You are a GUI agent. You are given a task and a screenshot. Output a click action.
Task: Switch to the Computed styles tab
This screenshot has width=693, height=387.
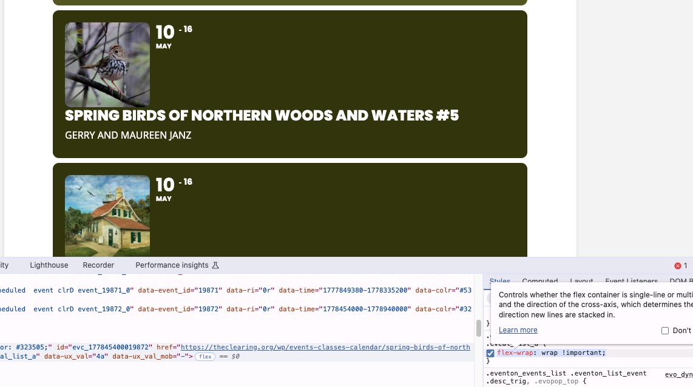(x=539, y=281)
